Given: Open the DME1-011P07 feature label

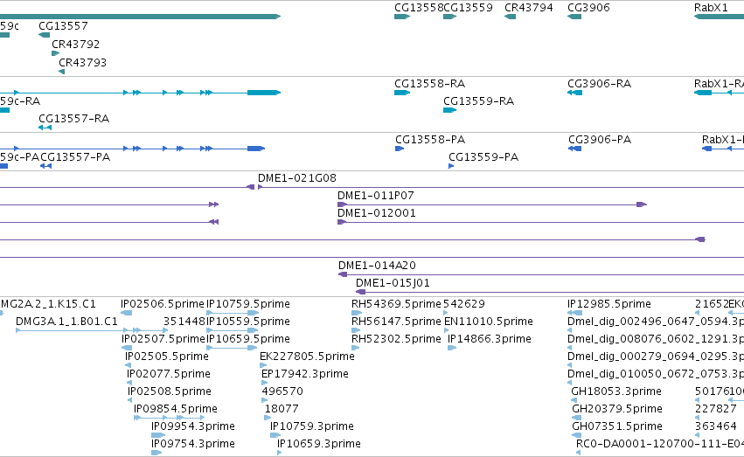Looking at the screenshot, I should [376, 196].
